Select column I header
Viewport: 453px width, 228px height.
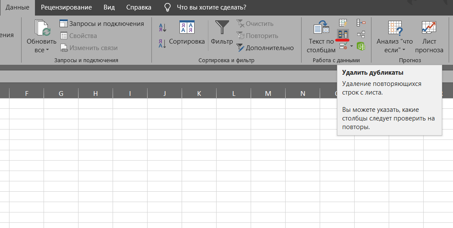tap(130, 93)
